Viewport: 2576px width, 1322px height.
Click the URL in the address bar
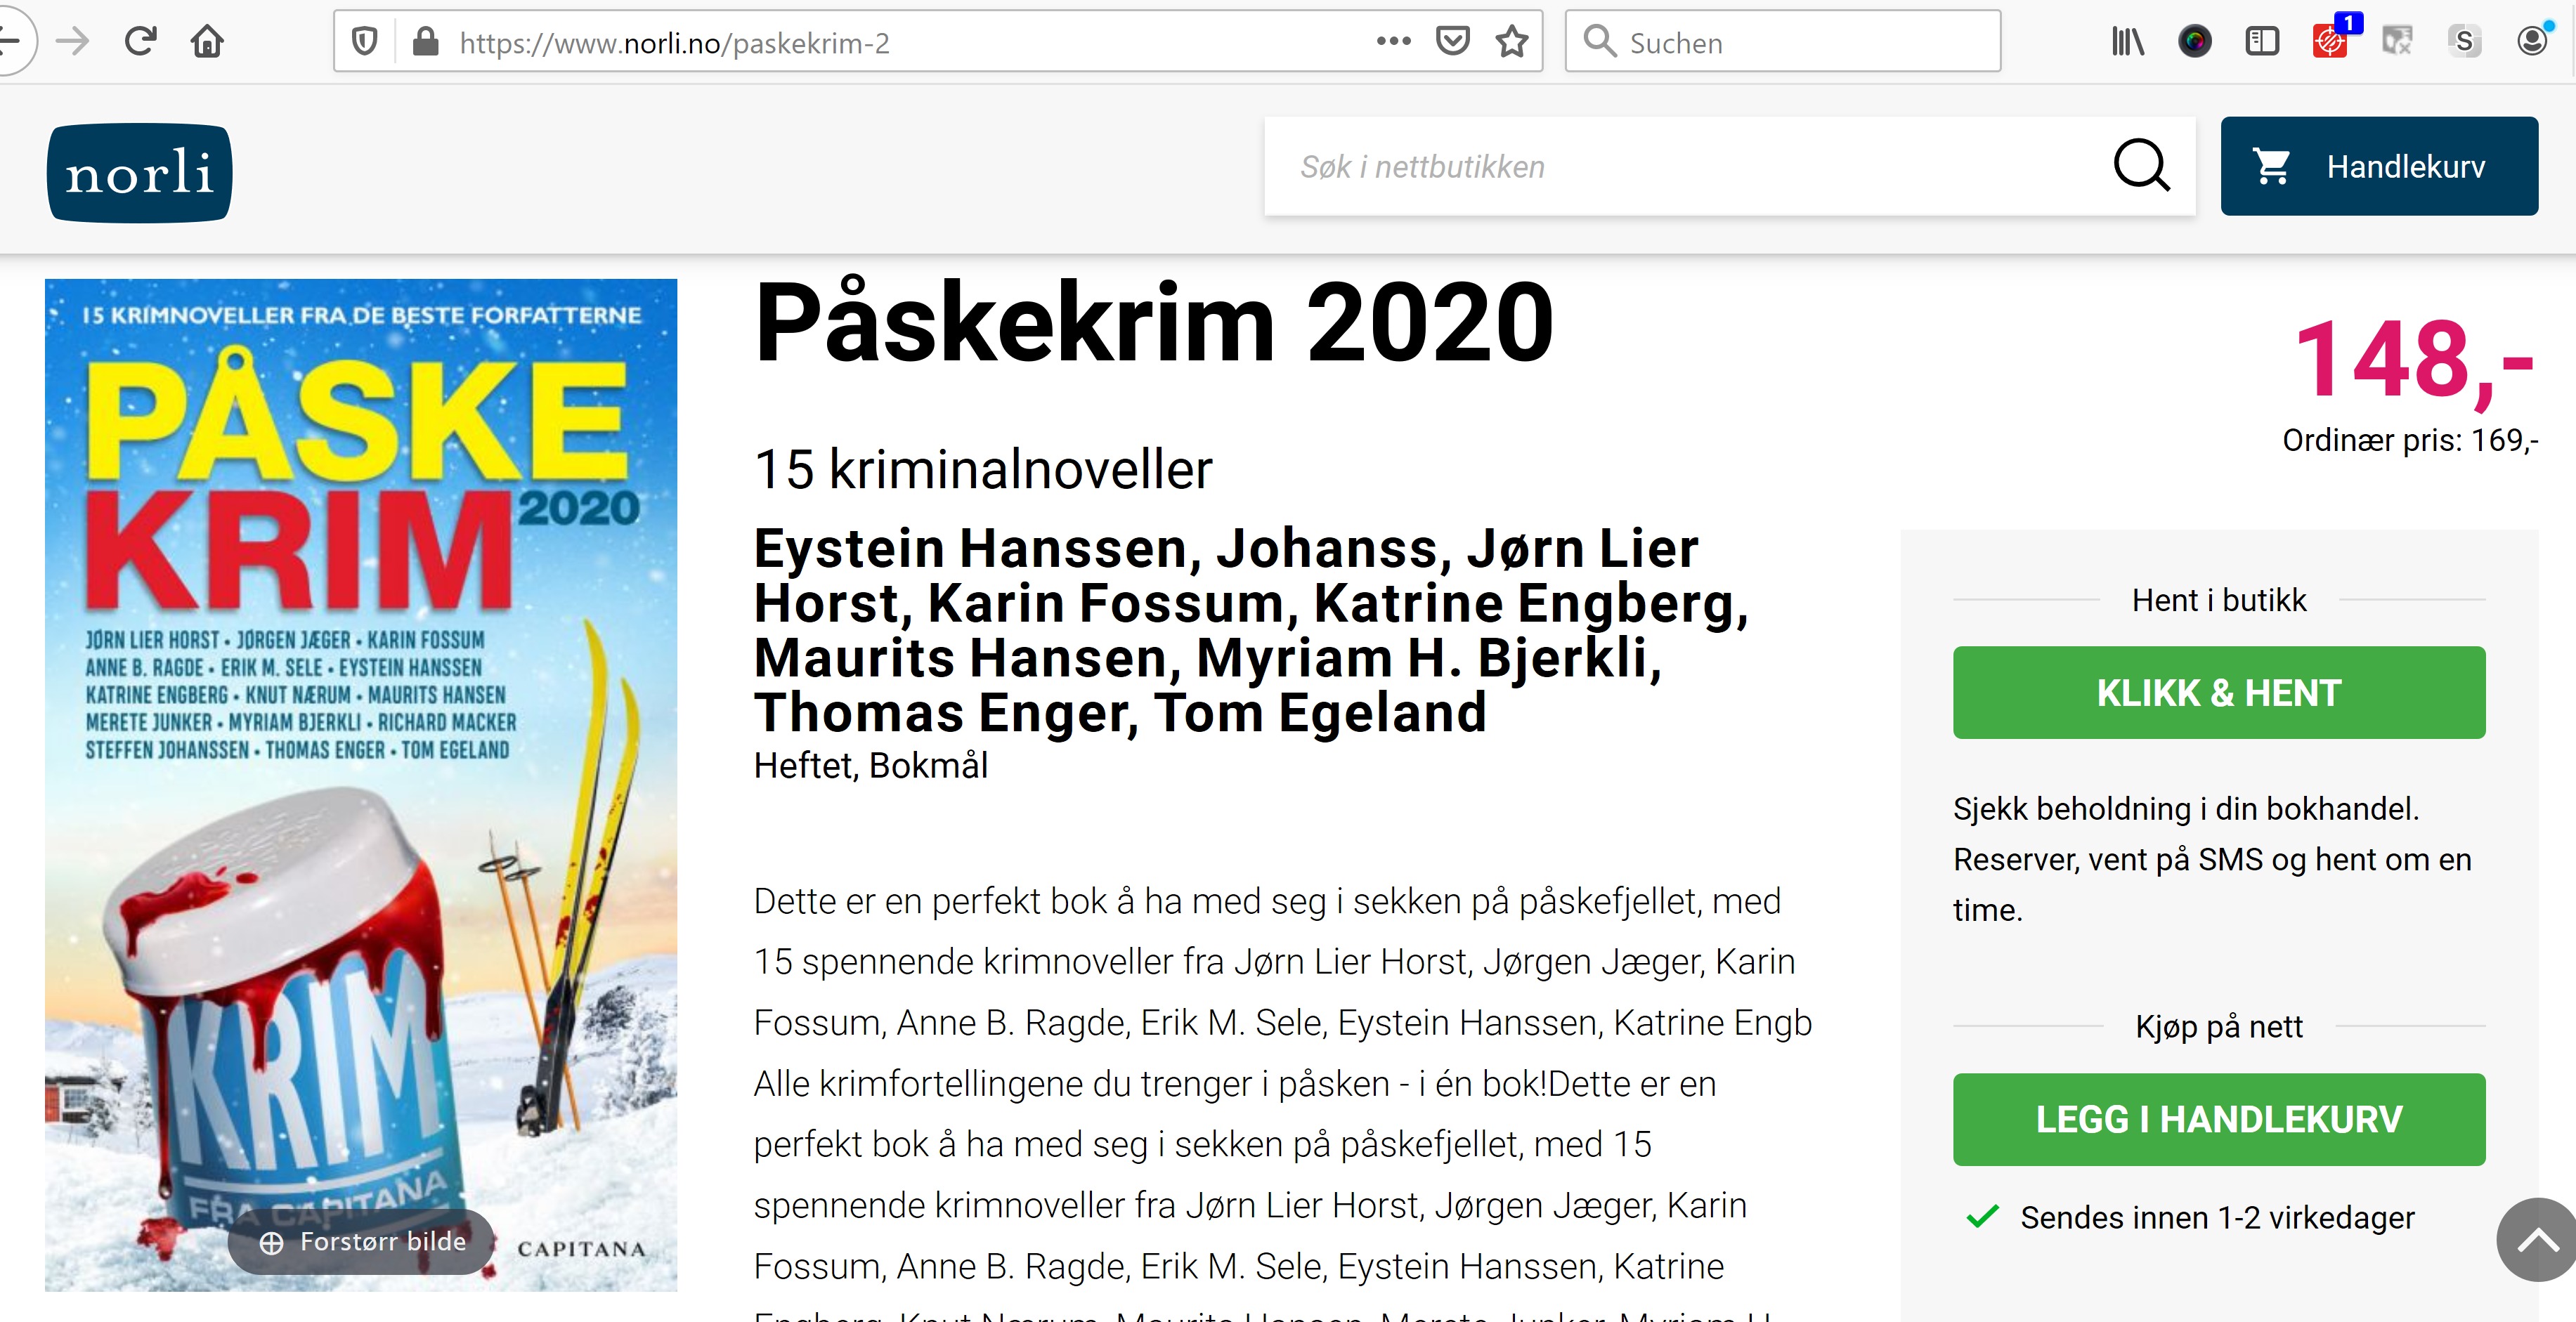tap(675, 43)
